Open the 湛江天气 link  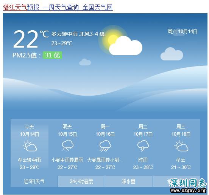[x=15, y=7]
